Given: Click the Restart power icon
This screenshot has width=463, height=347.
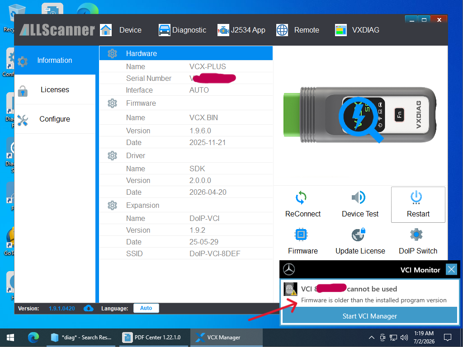Looking at the screenshot, I should (416, 197).
